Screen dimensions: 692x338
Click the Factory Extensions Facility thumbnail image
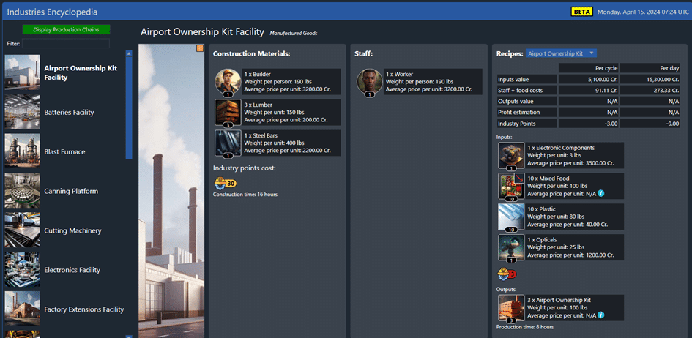[23, 309]
